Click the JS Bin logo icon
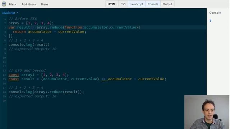Screen dimensions: 230x129 4,4
